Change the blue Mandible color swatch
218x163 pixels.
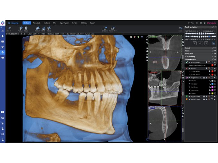tap(212, 84)
